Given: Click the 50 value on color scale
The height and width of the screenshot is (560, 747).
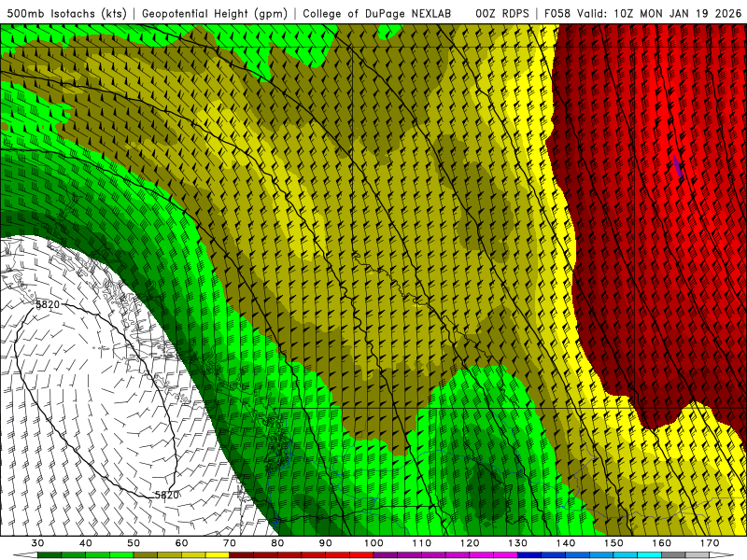Looking at the screenshot, I should pos(134,543).
